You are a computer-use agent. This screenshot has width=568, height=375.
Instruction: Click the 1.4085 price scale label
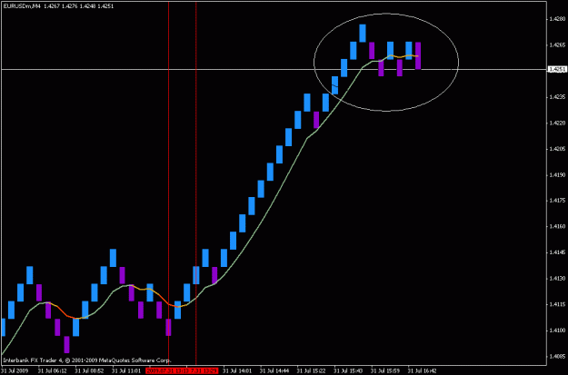pos(557,356)
